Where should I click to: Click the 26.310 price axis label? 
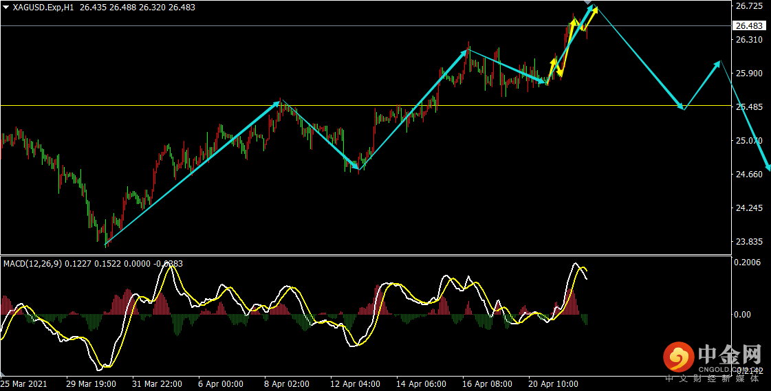pyautogui.click(x=748, y=39)
